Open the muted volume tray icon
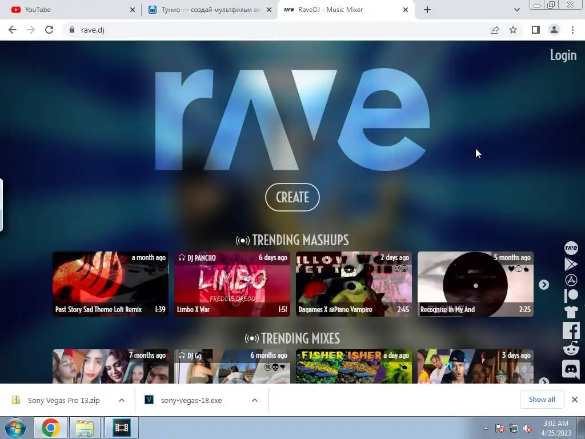This screenshot has height=439, width=585. 527,428
